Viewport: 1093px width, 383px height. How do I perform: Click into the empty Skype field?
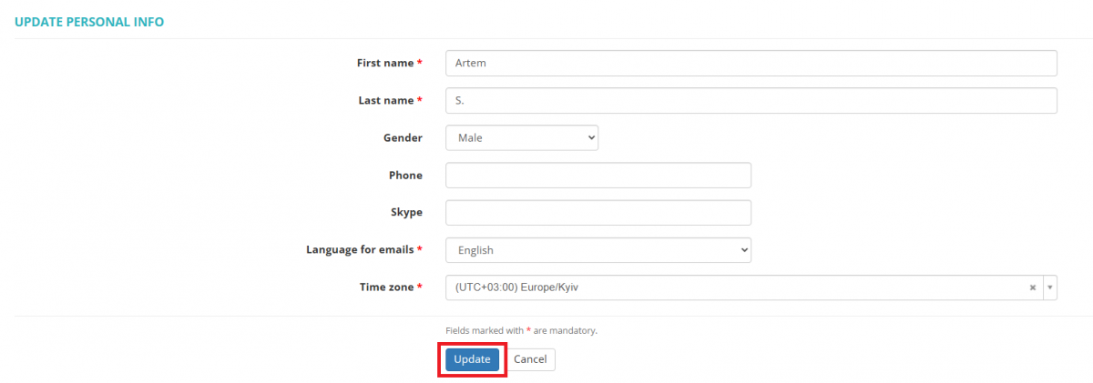click(x=598, y=213)
